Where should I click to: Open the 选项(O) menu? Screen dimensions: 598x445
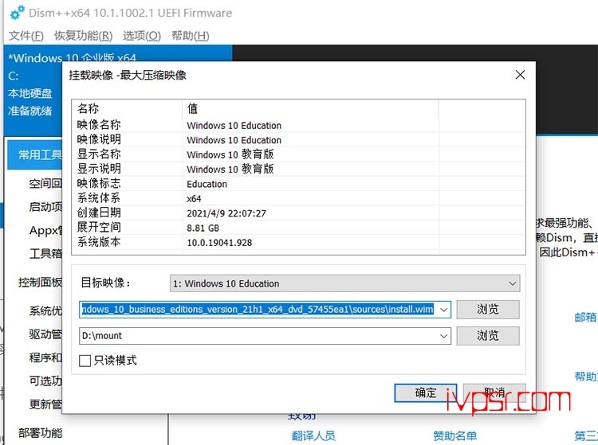pos(142,36)
